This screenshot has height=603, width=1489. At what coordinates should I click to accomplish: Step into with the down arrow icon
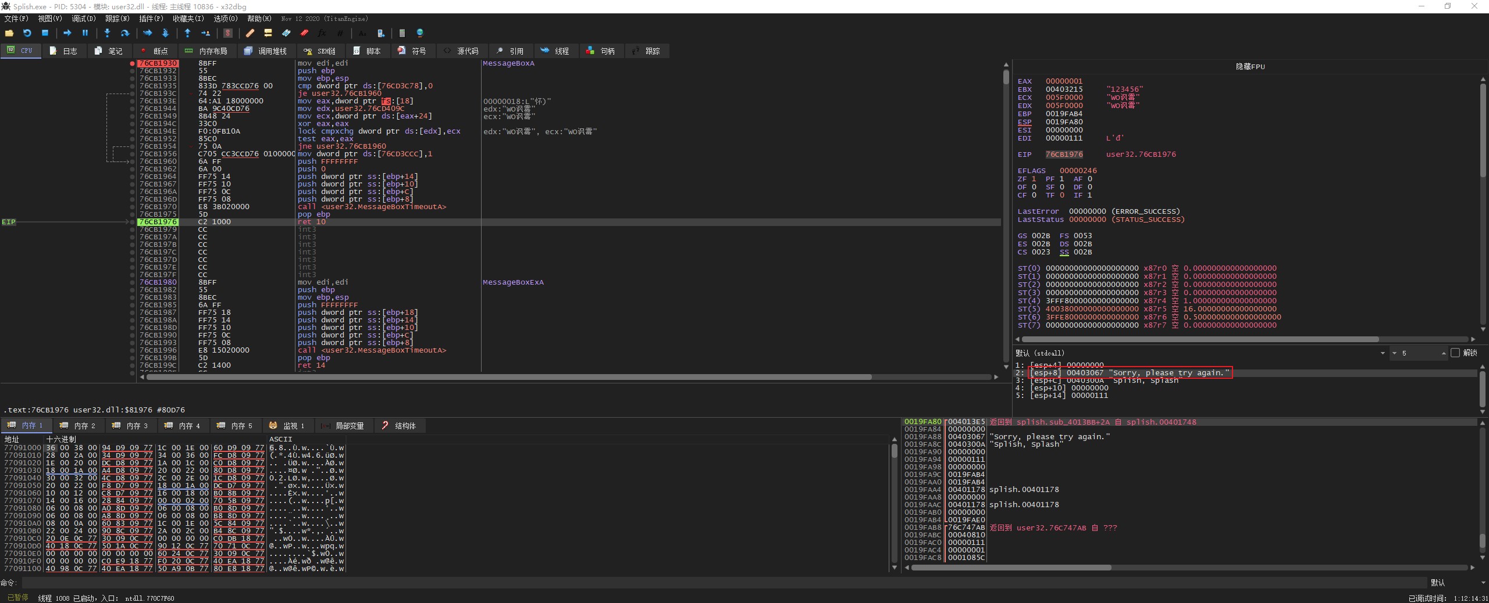(x=107, y=33)
